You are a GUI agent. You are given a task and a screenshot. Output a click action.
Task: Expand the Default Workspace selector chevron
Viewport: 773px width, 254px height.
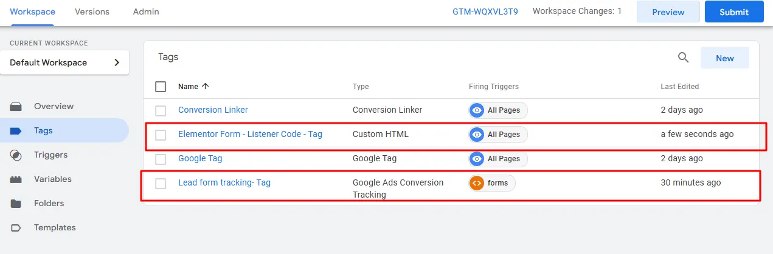click(117, 62)
